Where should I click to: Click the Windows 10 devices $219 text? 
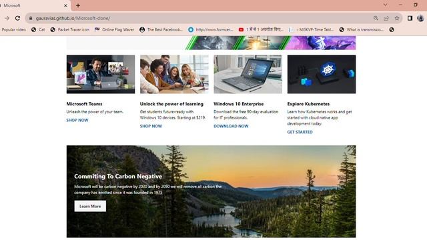coord(173,115)
